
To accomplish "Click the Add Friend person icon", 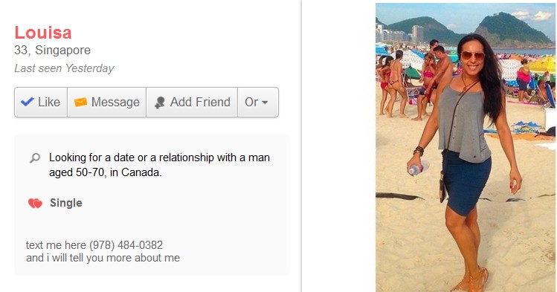I will 160,103.
